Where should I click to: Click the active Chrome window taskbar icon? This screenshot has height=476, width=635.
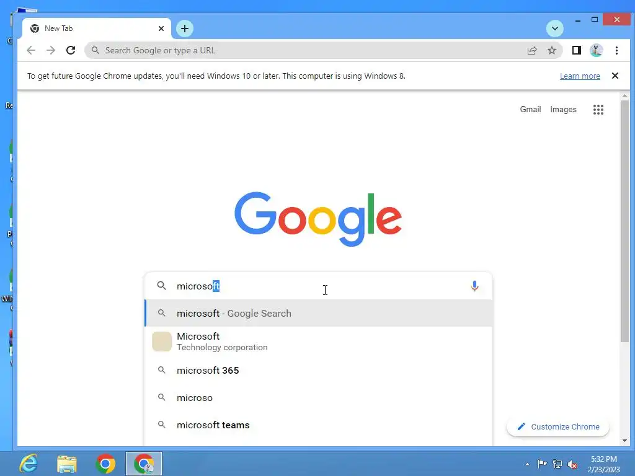144,464
